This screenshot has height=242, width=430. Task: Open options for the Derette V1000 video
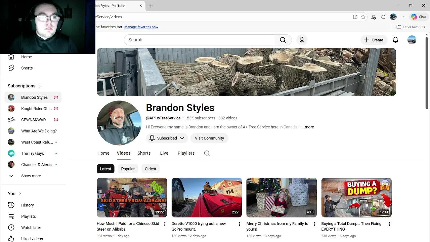(x=240, y=224)
